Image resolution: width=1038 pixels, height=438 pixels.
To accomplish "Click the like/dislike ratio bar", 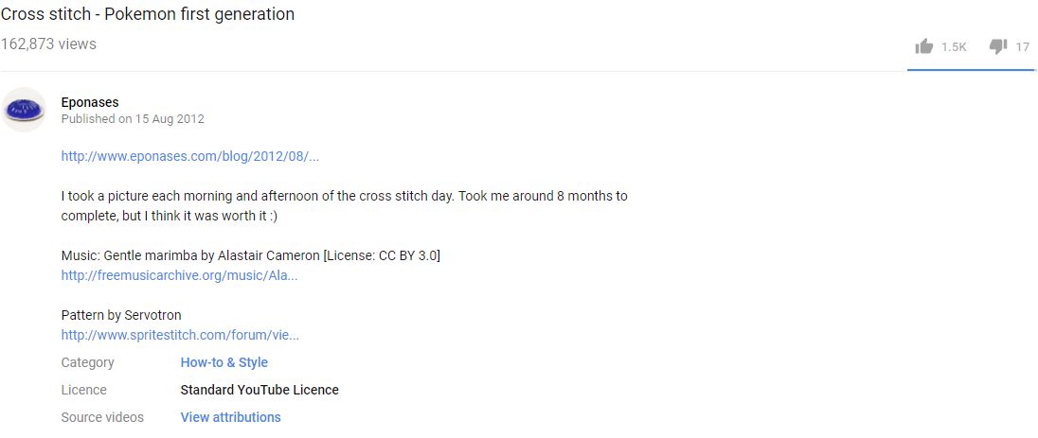I will tap(971, 69).
